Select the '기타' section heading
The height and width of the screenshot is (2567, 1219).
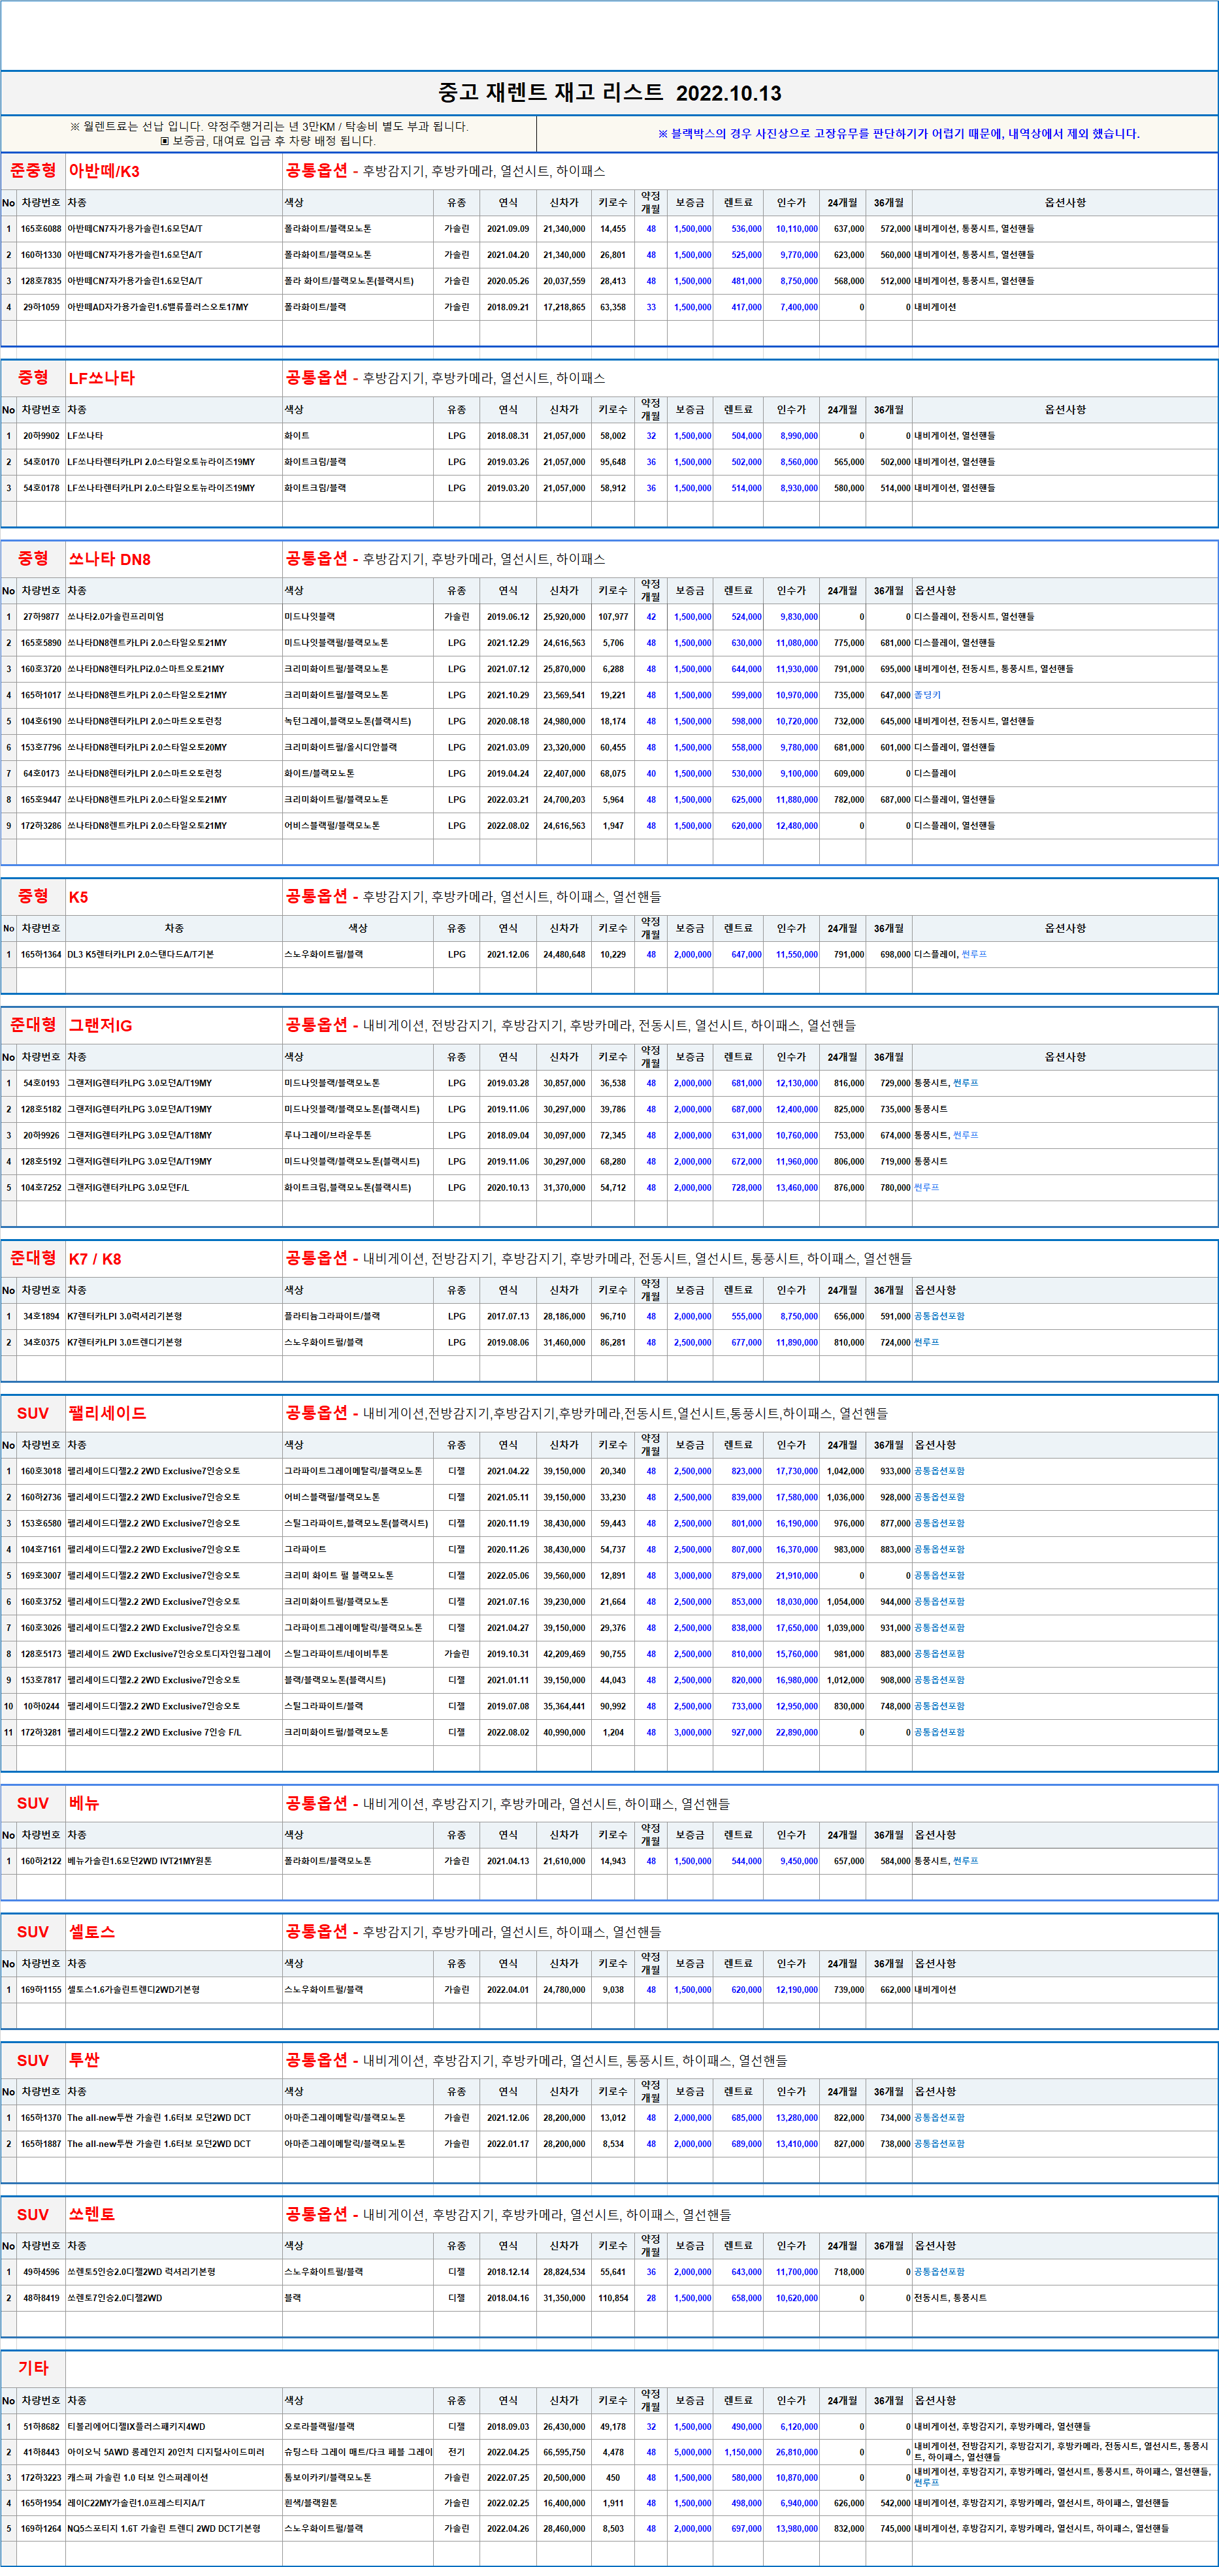pos(33,2368)
